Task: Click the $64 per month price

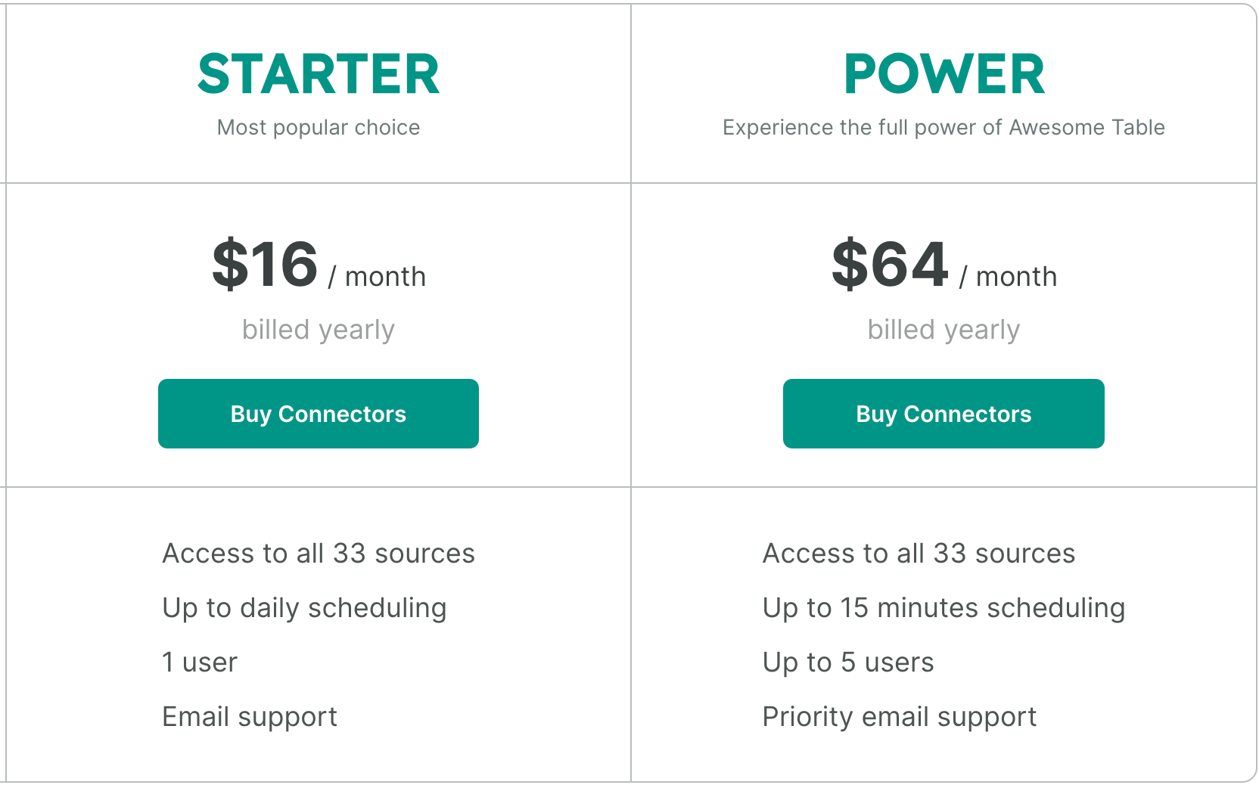Action: coord(943,265)
